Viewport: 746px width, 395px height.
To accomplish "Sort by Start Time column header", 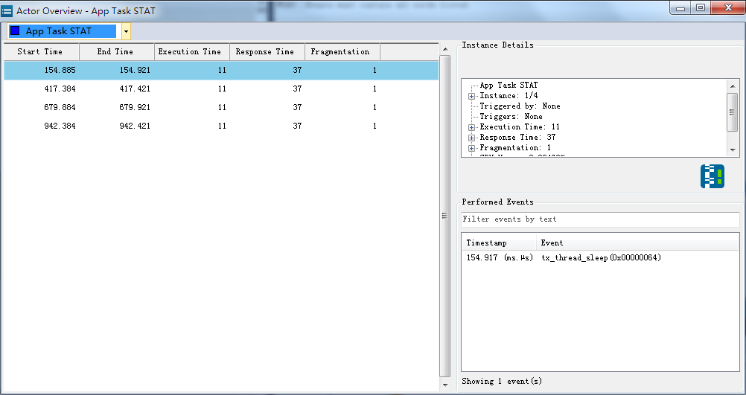I will coord(42,52).
